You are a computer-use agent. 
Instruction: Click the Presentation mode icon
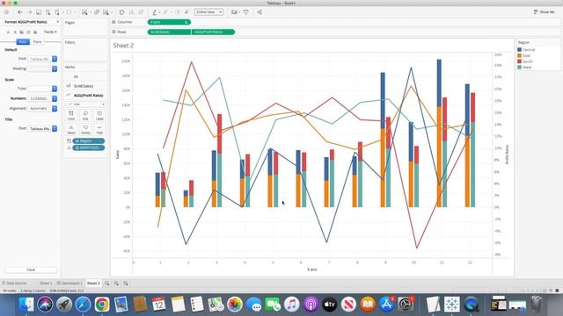tap(246, 12)
